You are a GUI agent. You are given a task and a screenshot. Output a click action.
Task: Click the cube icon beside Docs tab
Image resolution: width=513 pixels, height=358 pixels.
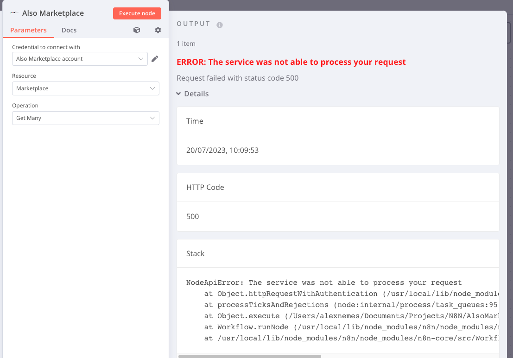click(137, 30)
